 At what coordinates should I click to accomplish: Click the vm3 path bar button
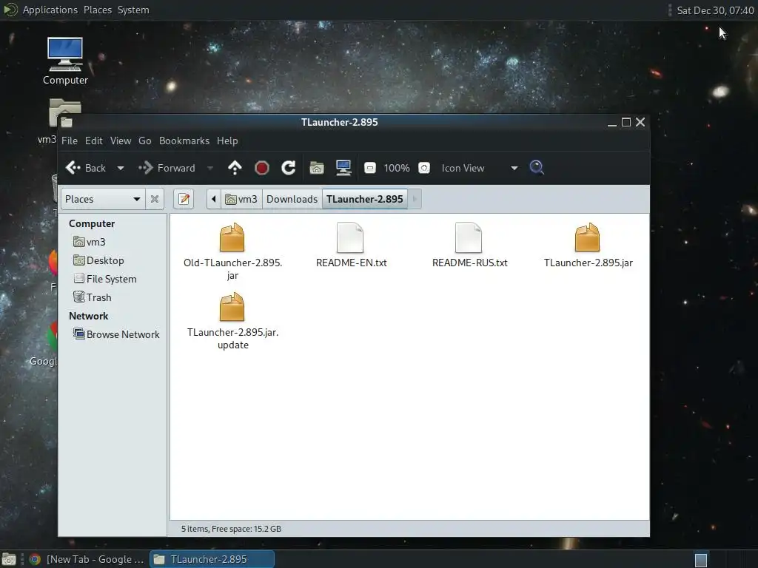[241, 199]
